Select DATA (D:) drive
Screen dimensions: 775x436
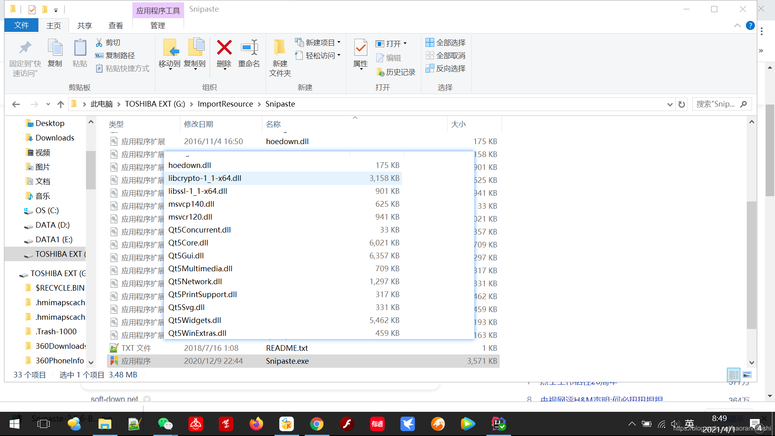coord(52,225)
